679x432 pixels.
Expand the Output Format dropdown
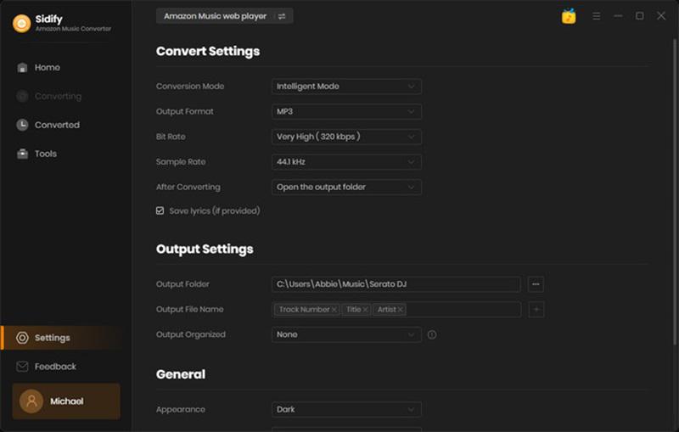(x=346, y=111)
